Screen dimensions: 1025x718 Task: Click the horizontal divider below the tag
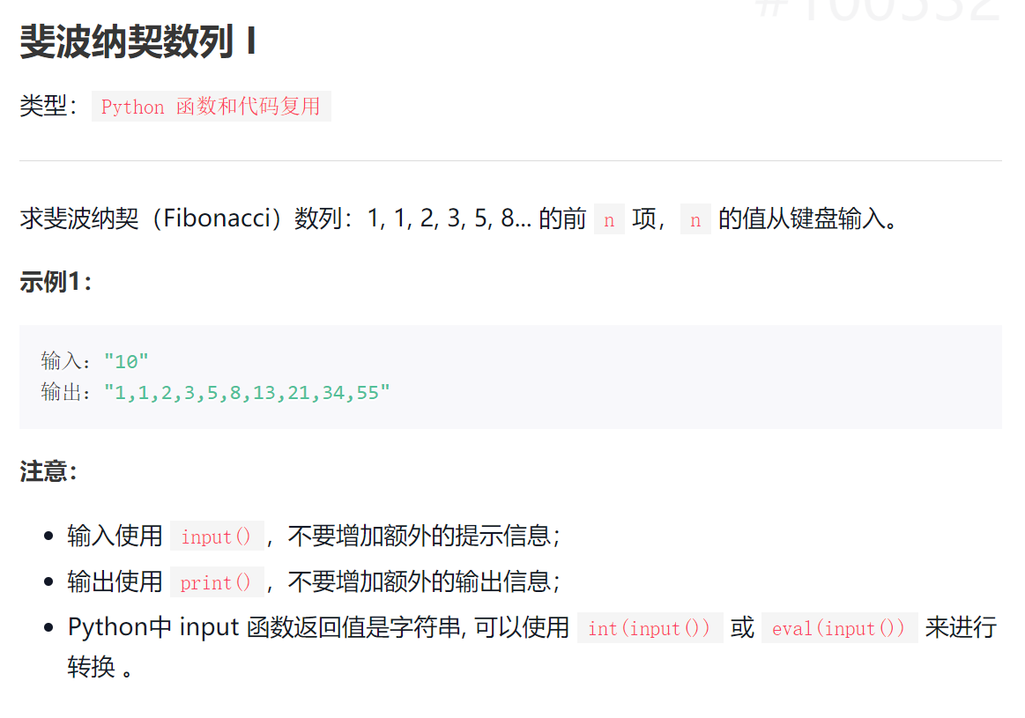[x=511, y=159]
